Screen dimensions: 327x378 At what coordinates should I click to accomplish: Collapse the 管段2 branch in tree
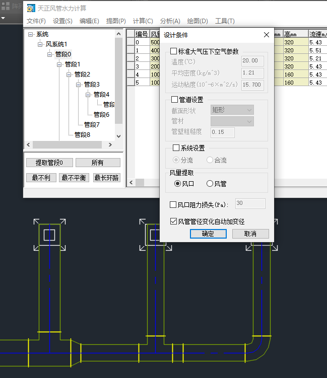click(70, 74)
